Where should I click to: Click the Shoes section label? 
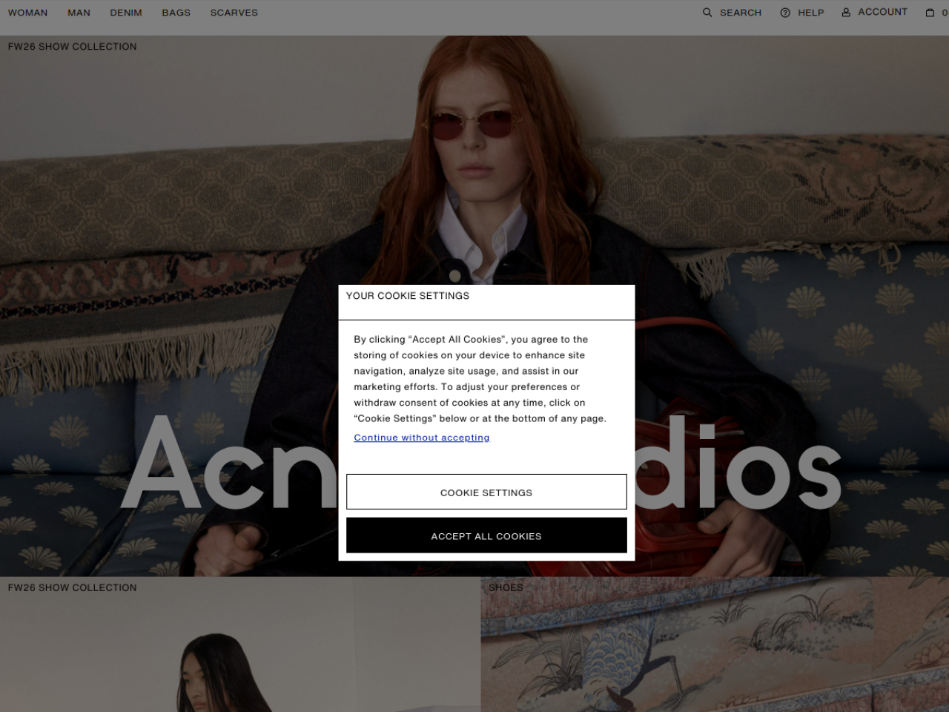coord(506,587)
